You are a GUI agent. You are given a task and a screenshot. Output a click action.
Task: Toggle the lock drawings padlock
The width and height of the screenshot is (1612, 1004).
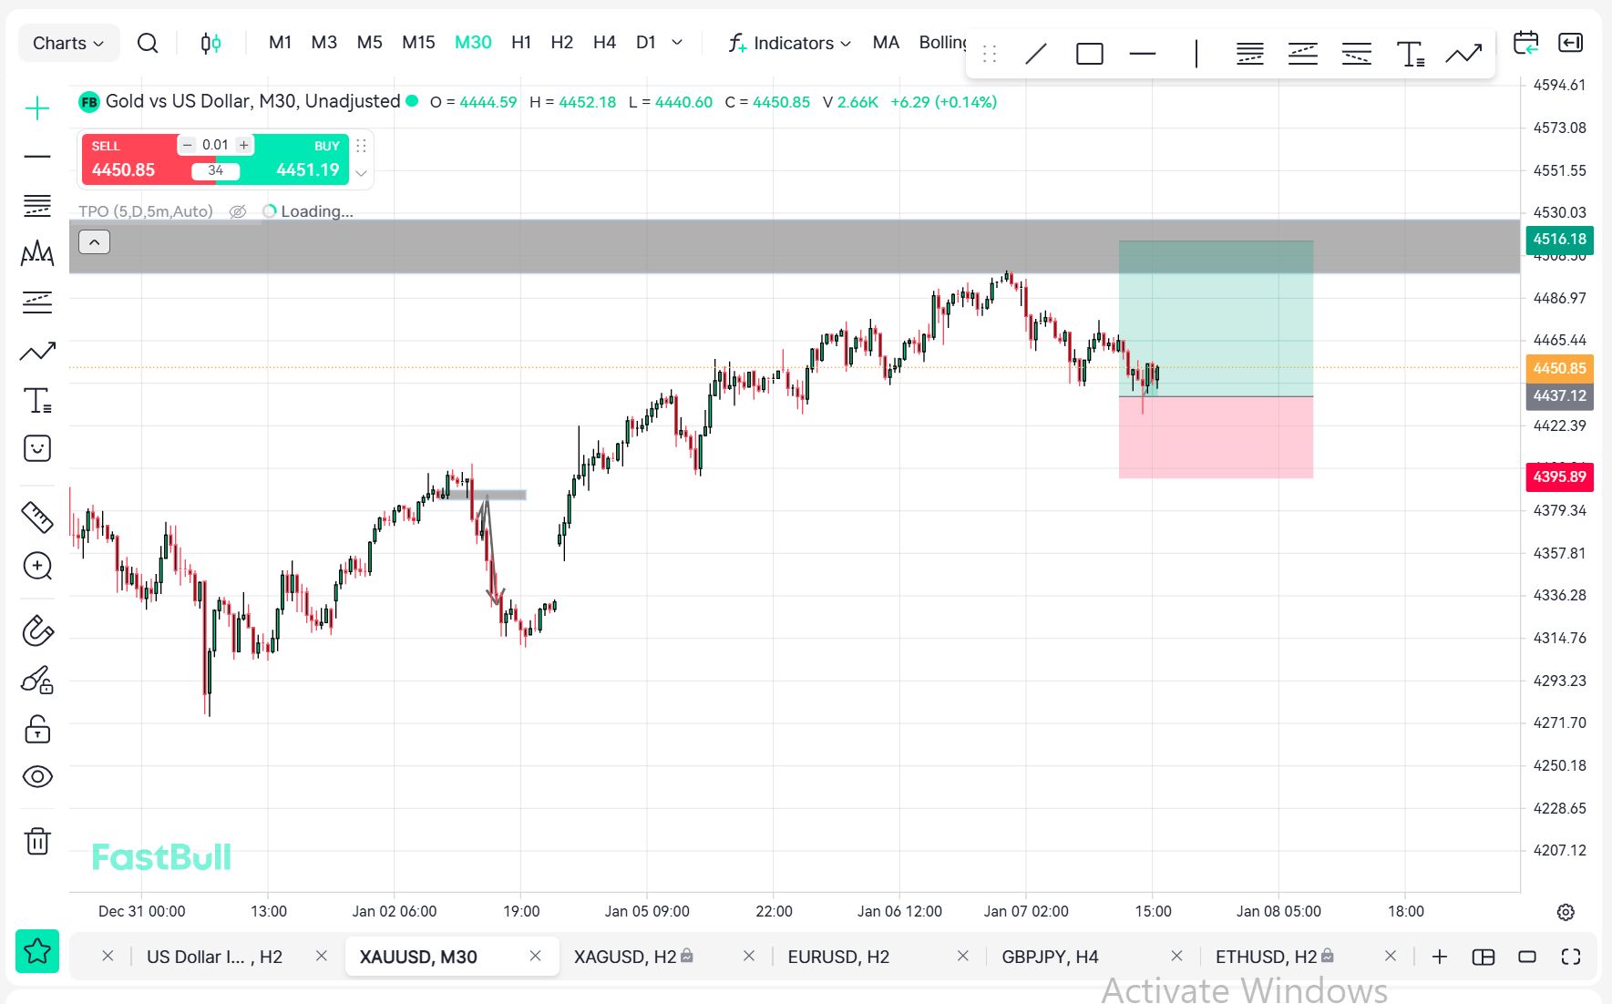pyautogui.click(x=37, y=729)
